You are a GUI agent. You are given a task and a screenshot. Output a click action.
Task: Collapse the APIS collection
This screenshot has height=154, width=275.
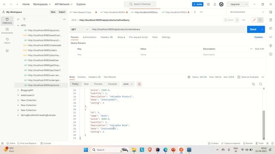[18, 25]
